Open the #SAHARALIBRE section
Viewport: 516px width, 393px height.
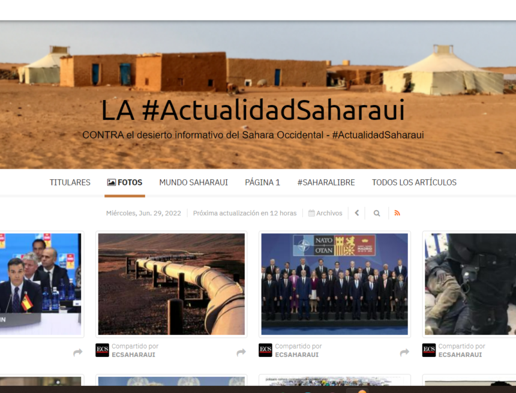coord(326,182)
